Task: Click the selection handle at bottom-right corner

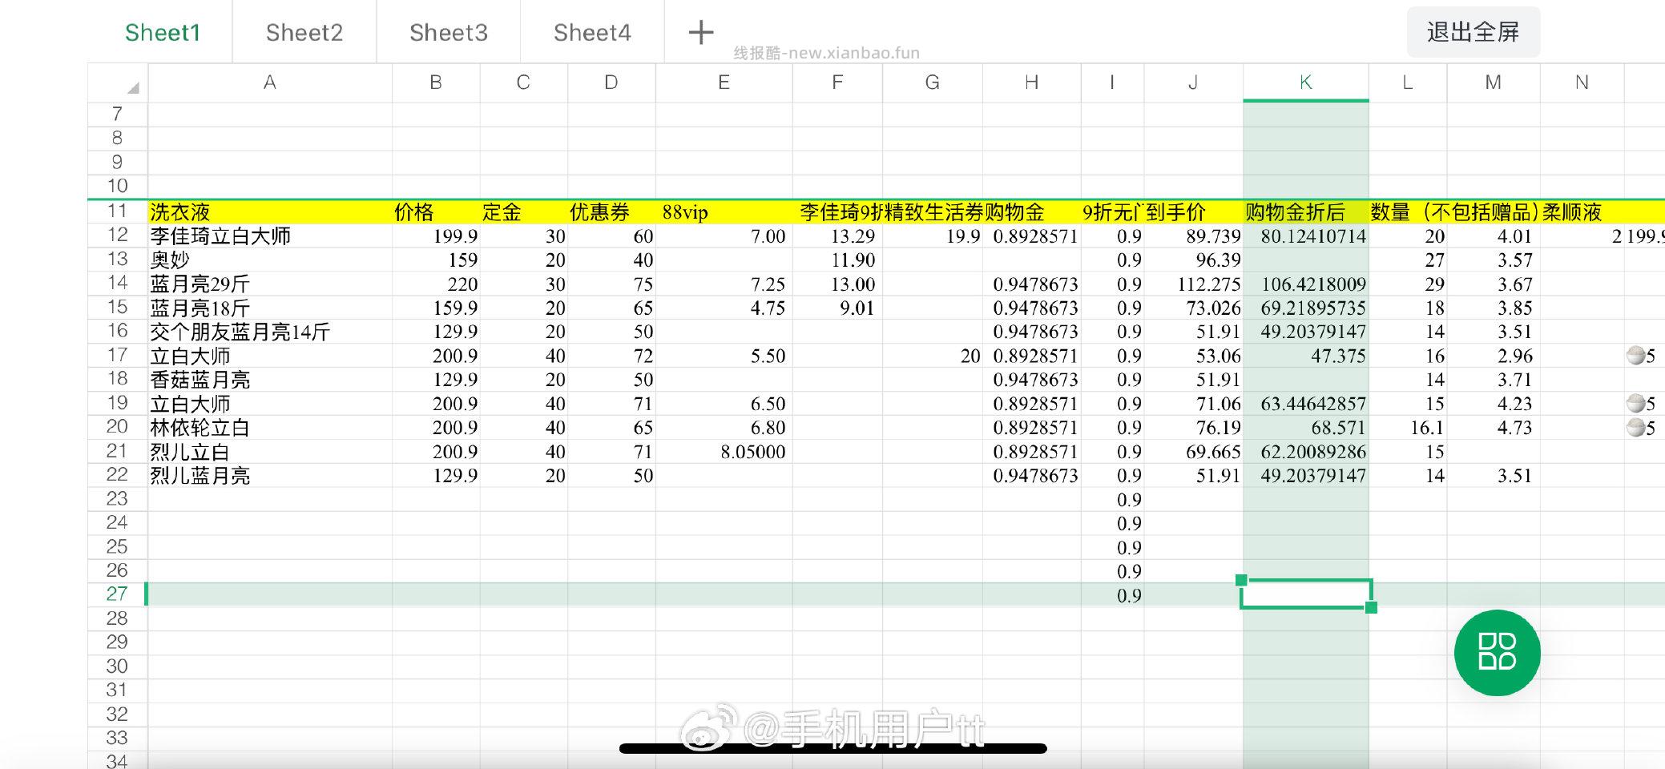Action: [x=1371, y=607]
